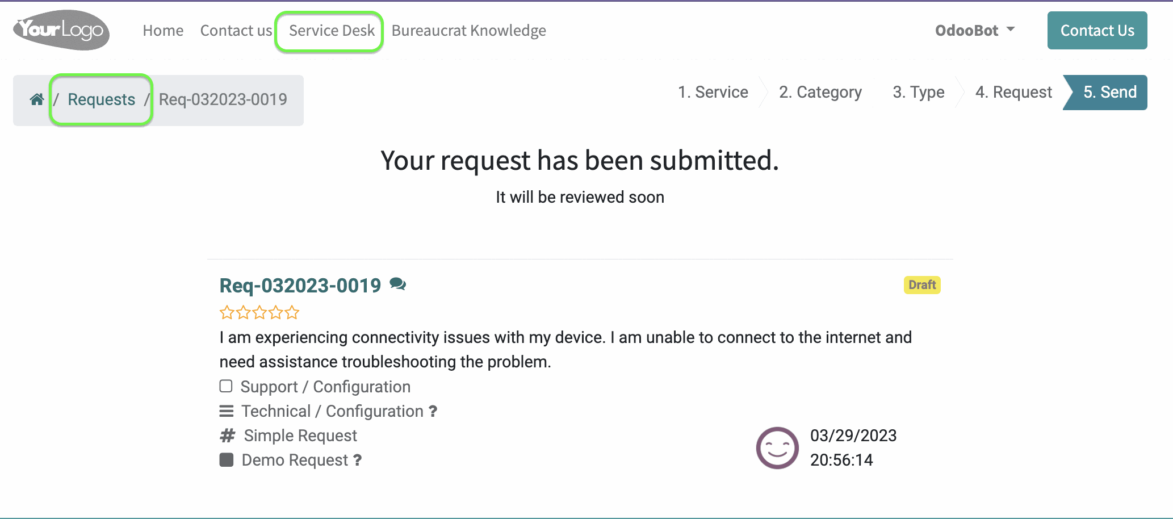Viewport: 1173px width, 519px height.
Task: Click the hash icon beside Simple Request
Action: 227,436
